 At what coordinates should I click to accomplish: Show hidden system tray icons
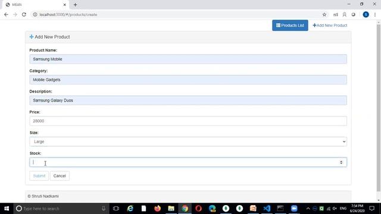308,209
